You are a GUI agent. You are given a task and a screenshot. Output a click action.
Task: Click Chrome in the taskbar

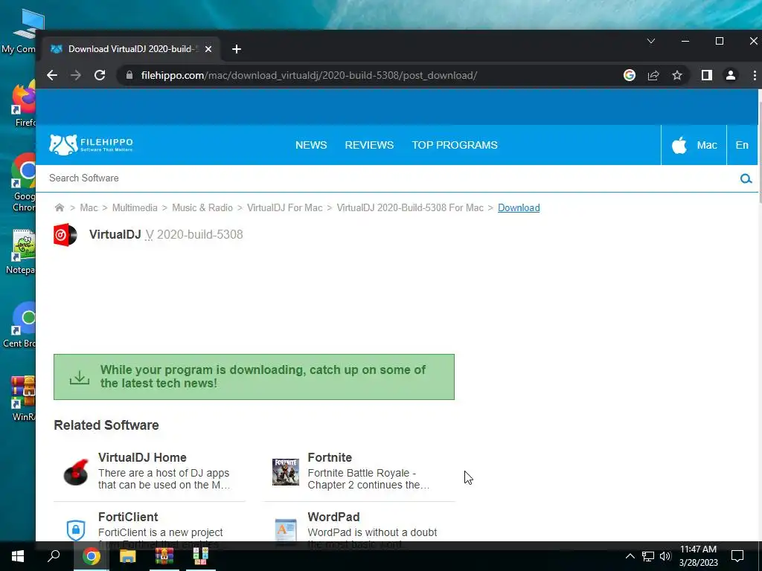[x=91, y=556]
